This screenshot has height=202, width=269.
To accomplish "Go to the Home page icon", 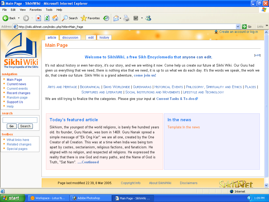I will [55, 18].
